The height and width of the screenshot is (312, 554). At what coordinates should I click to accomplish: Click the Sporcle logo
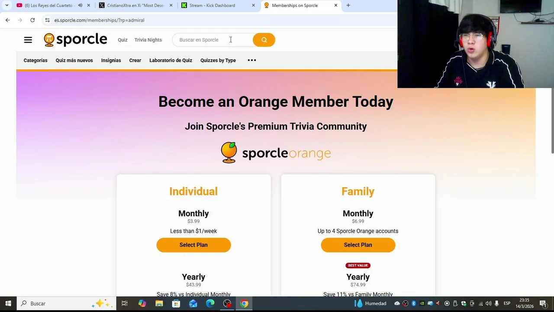point(75,40)
